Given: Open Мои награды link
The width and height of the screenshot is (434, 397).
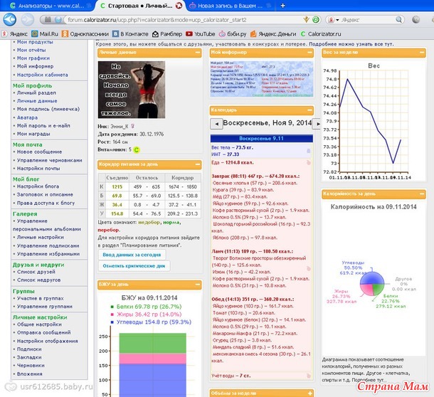Looking at the screenshot, I should (33, 134).
